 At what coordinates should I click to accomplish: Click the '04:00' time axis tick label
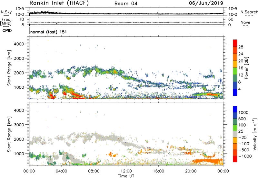click(61, 171)
